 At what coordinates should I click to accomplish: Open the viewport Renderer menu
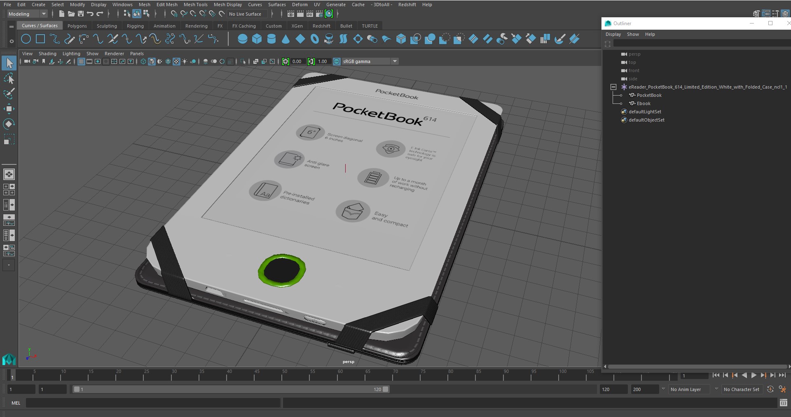[114, 54]
